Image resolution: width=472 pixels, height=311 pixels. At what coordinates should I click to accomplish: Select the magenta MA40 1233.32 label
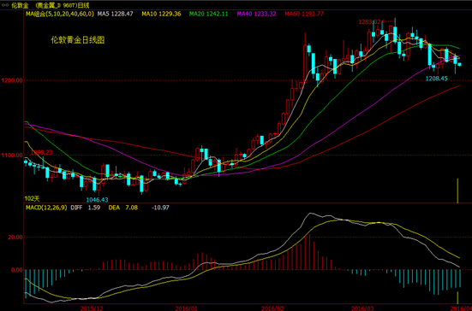pos(256,14)
